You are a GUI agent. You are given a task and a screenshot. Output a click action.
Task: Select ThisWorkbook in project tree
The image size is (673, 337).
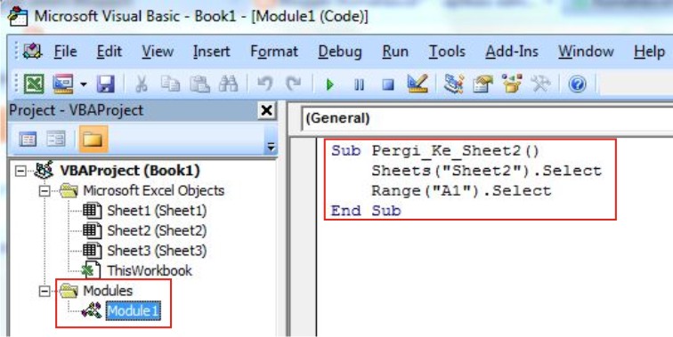[150, 270]
